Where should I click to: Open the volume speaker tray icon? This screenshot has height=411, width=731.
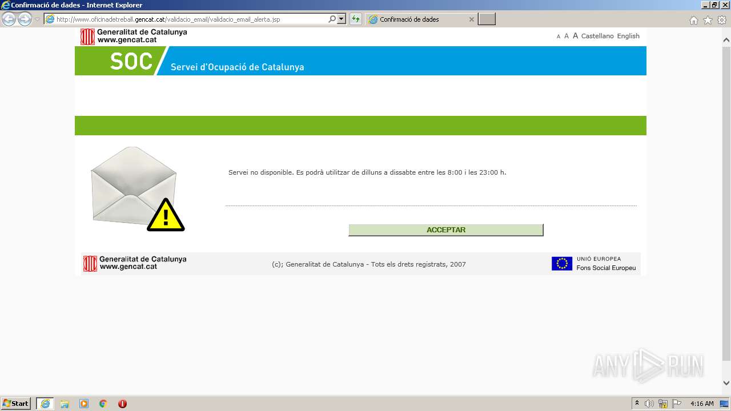649,404
